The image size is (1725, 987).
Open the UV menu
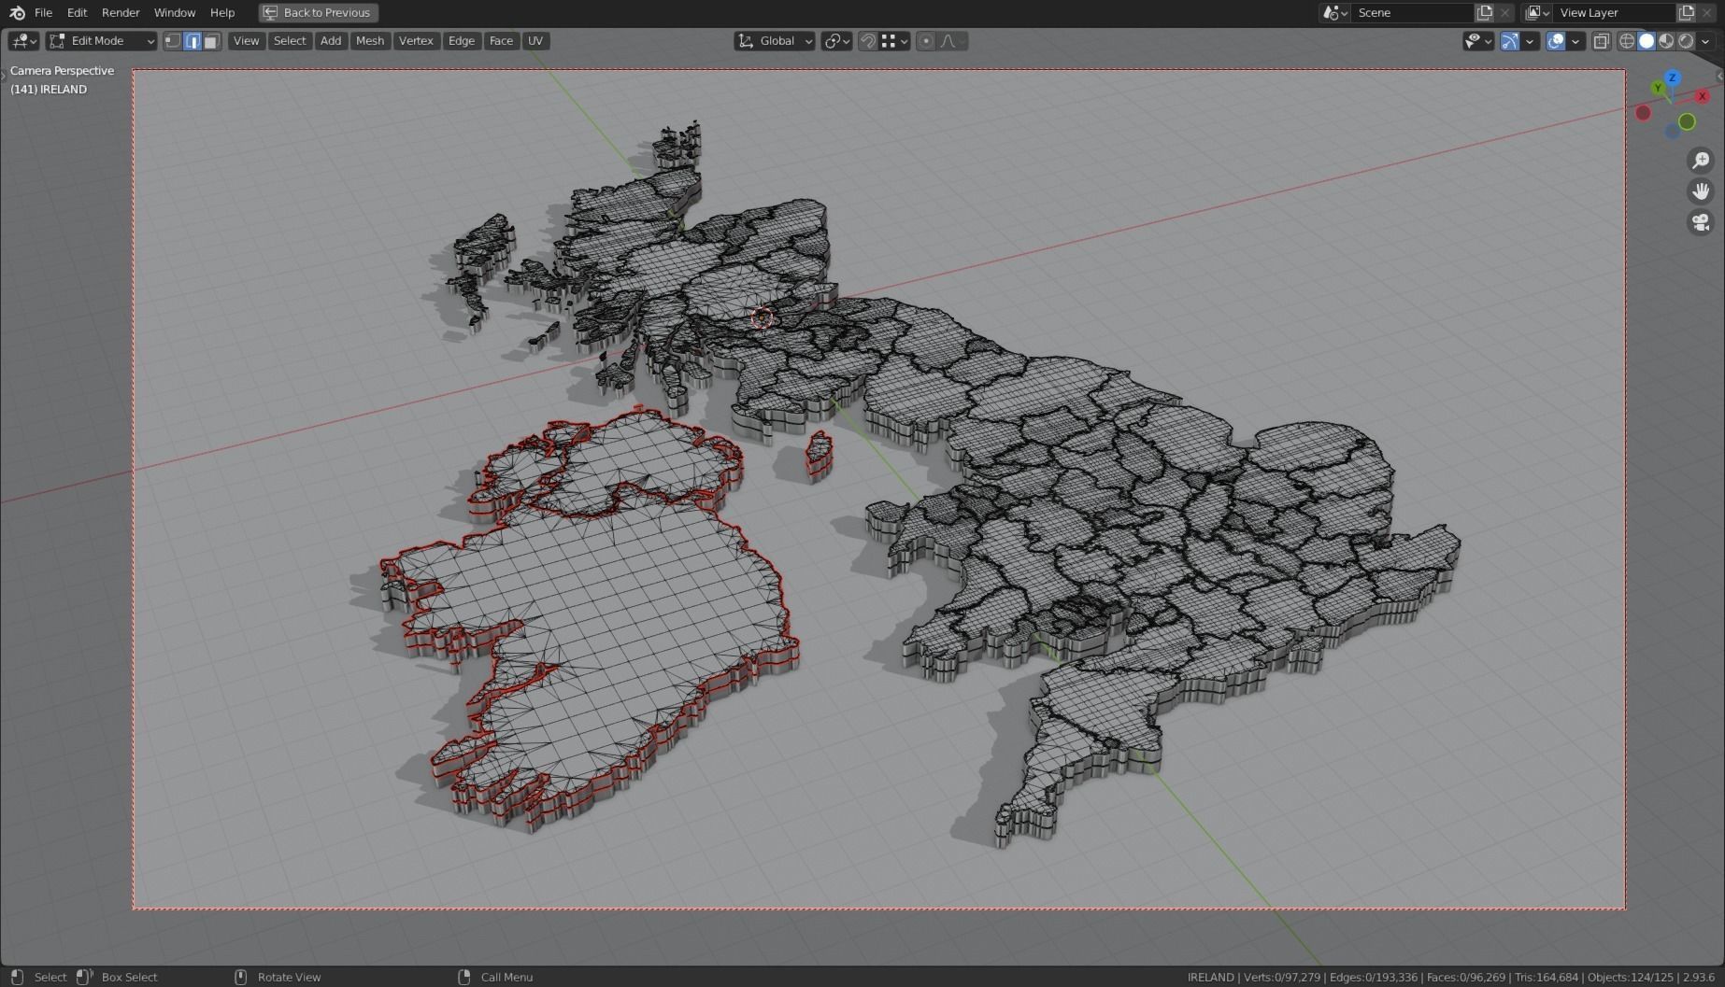(x=535, y=40)
